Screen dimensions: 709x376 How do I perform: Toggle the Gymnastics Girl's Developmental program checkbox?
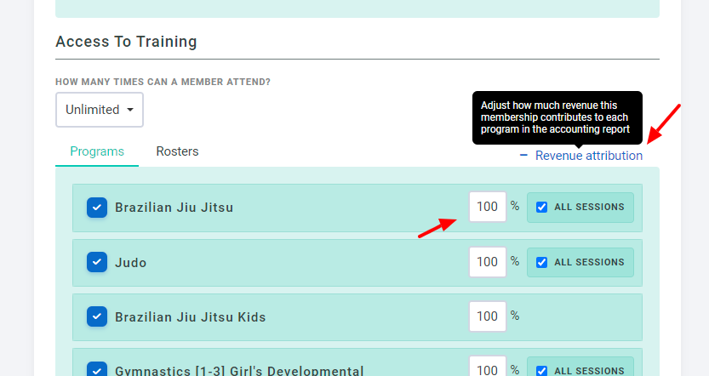click(97, 370)
